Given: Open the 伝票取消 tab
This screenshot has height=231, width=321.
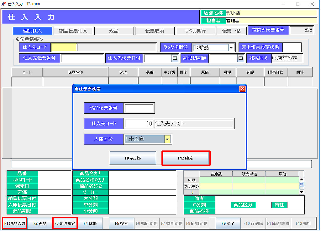Looking at the screenshot, I should click(x=155, y=31).
